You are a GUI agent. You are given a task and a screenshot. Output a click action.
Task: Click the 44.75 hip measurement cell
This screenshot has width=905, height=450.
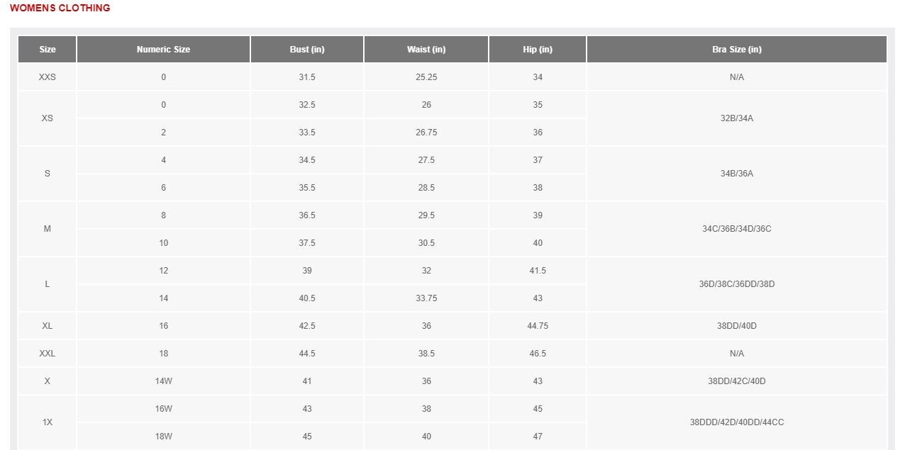[x=538, y=326]
